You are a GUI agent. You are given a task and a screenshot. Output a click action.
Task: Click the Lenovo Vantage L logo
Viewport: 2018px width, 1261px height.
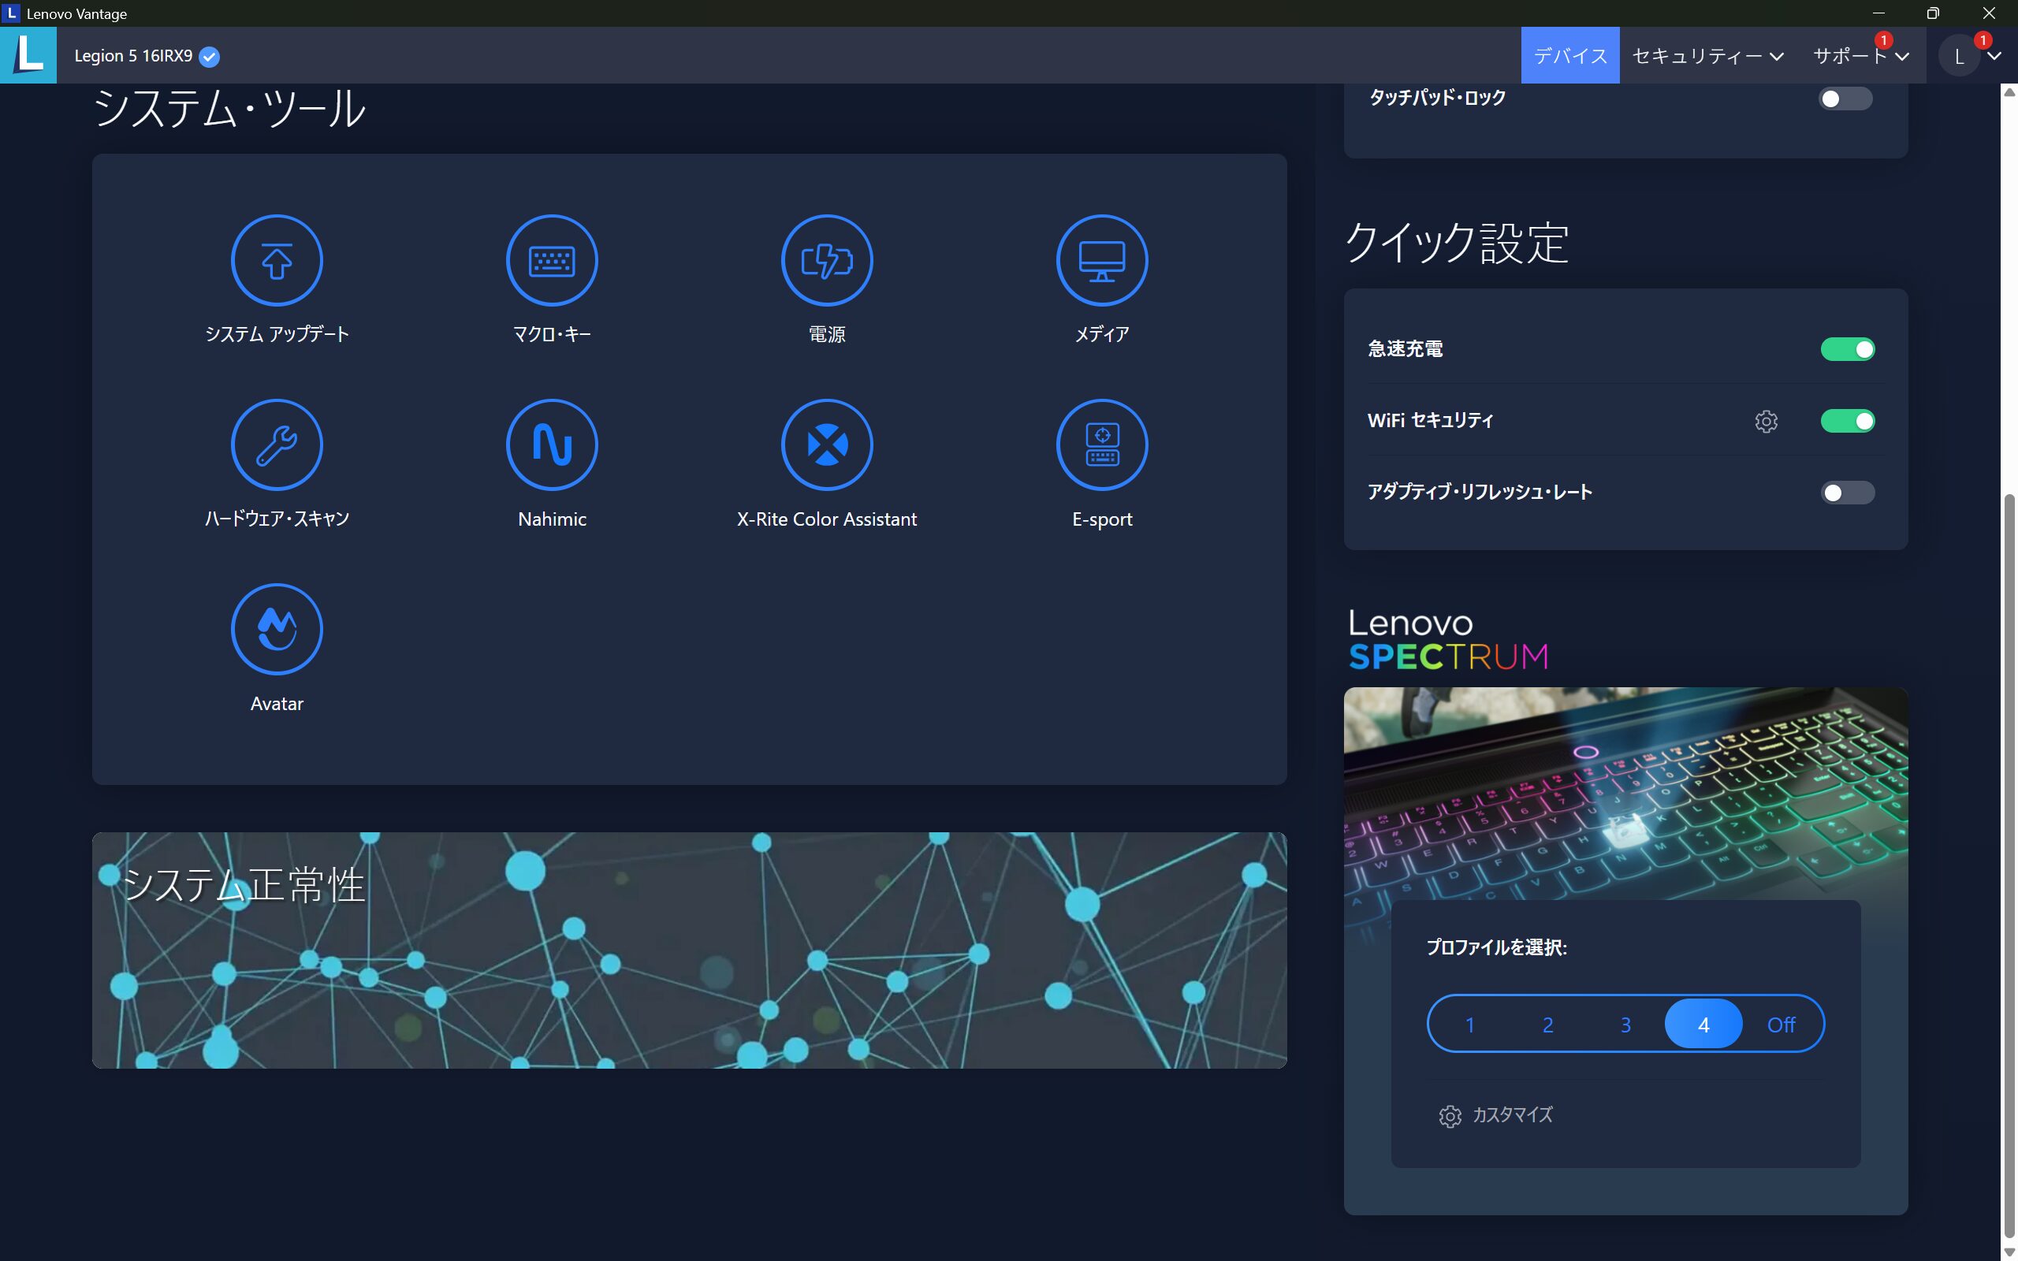point(28,55)
